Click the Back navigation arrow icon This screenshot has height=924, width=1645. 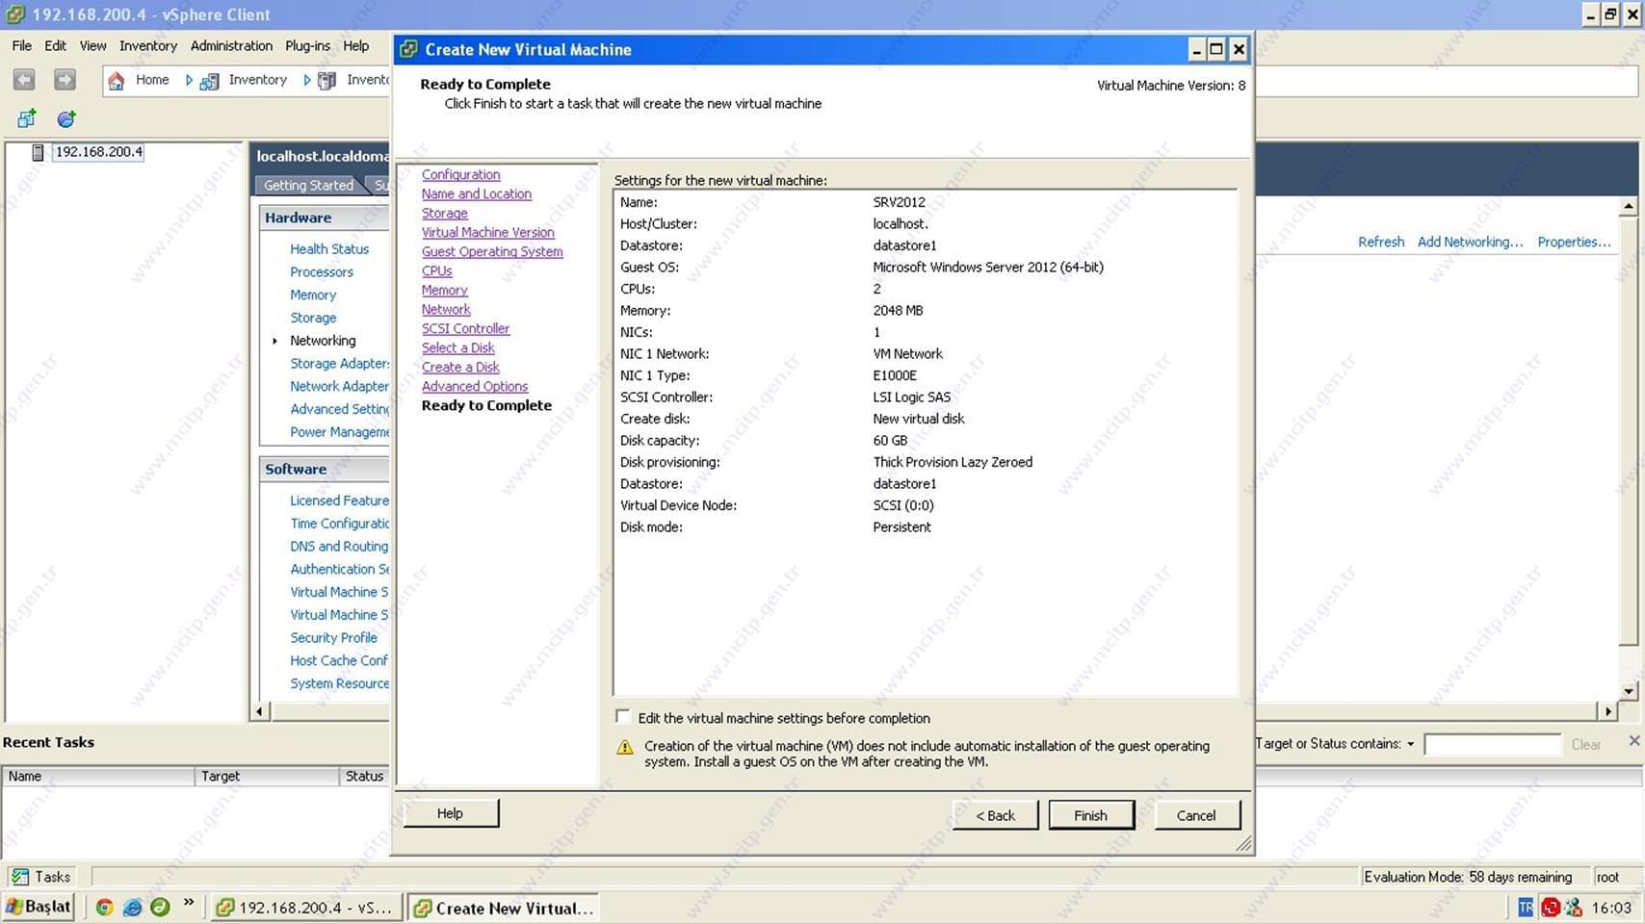24,80
